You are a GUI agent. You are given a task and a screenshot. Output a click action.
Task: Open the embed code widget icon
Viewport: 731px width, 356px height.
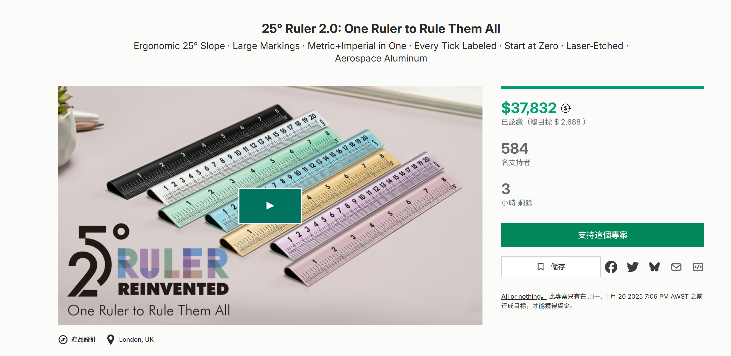698,267
